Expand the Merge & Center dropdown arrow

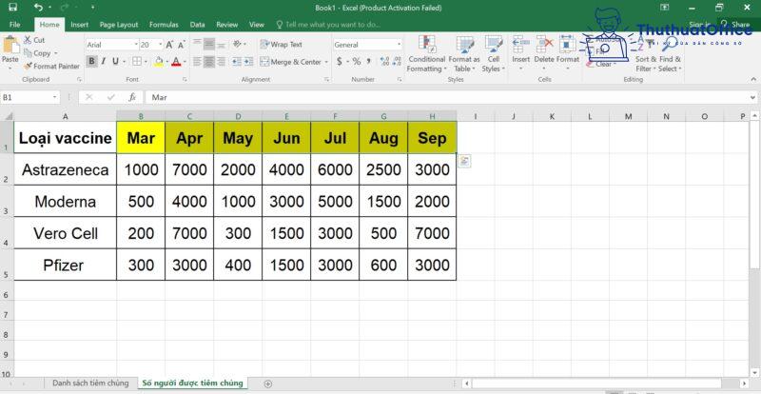[326, 62]
